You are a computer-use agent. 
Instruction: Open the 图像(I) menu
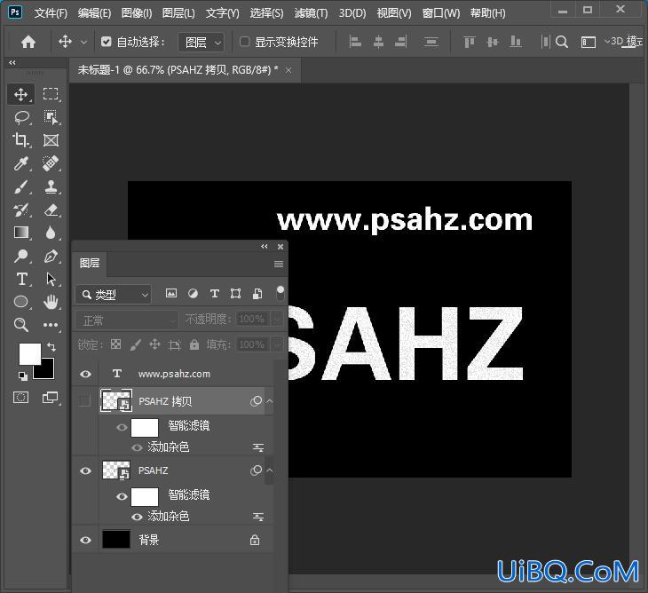(x=137, y=13)
